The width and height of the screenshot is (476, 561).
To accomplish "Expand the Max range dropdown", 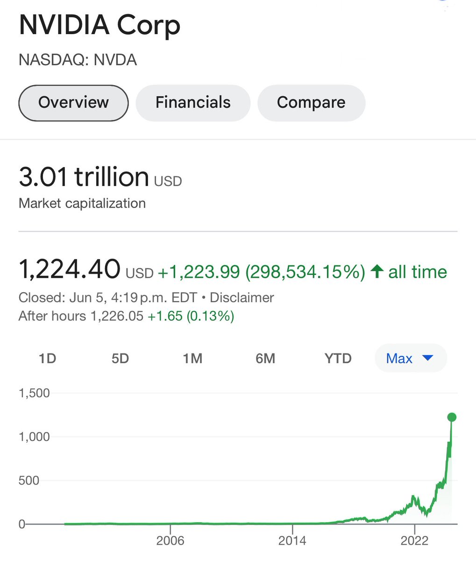I will [411, 359].
